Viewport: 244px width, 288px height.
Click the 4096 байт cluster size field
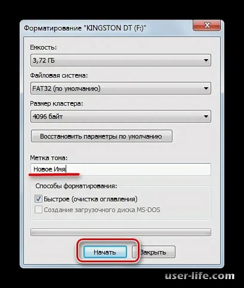(x=121, y=117)
